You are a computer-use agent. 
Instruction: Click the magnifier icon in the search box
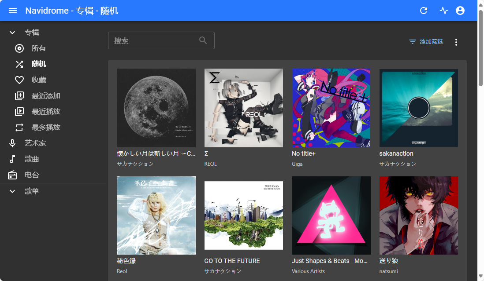[203, 40]
